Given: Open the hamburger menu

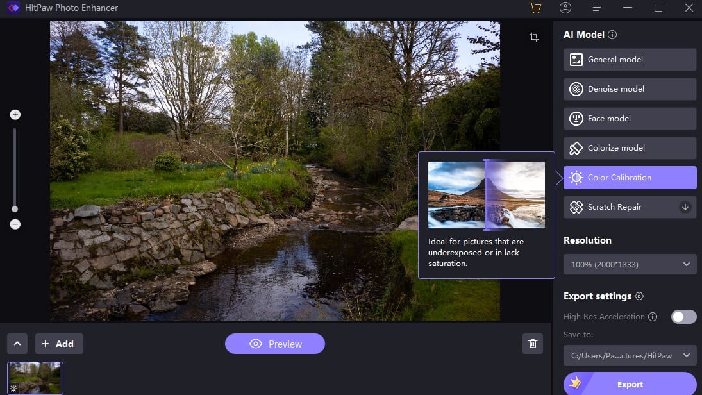Looking at the screenshot, I should [x=596, y=8].
